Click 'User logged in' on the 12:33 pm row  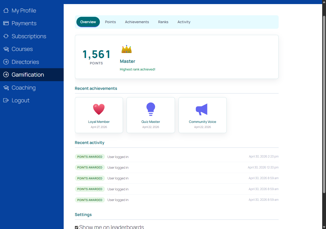tap(118, 167)
